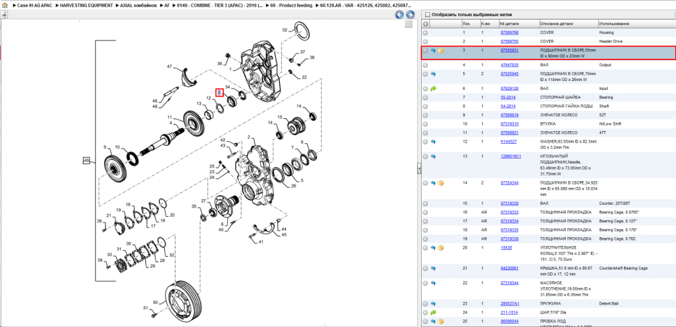Viewport: 676px width, 327px height.
Task: Select callout 50 pulley label
Action: click(x=155, y=303)
